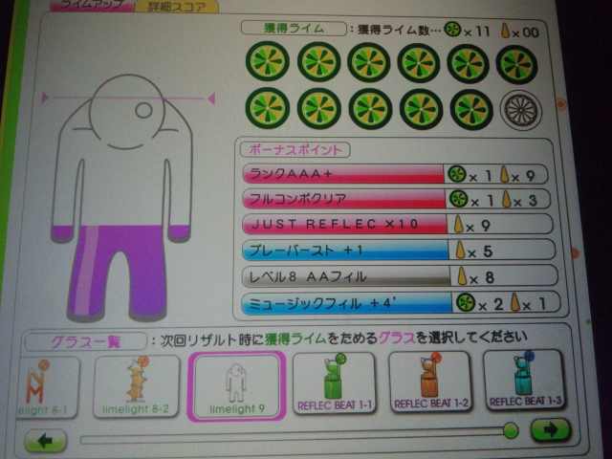
Task: Click the 獲得ライム header label
Action: pos(294,28)
